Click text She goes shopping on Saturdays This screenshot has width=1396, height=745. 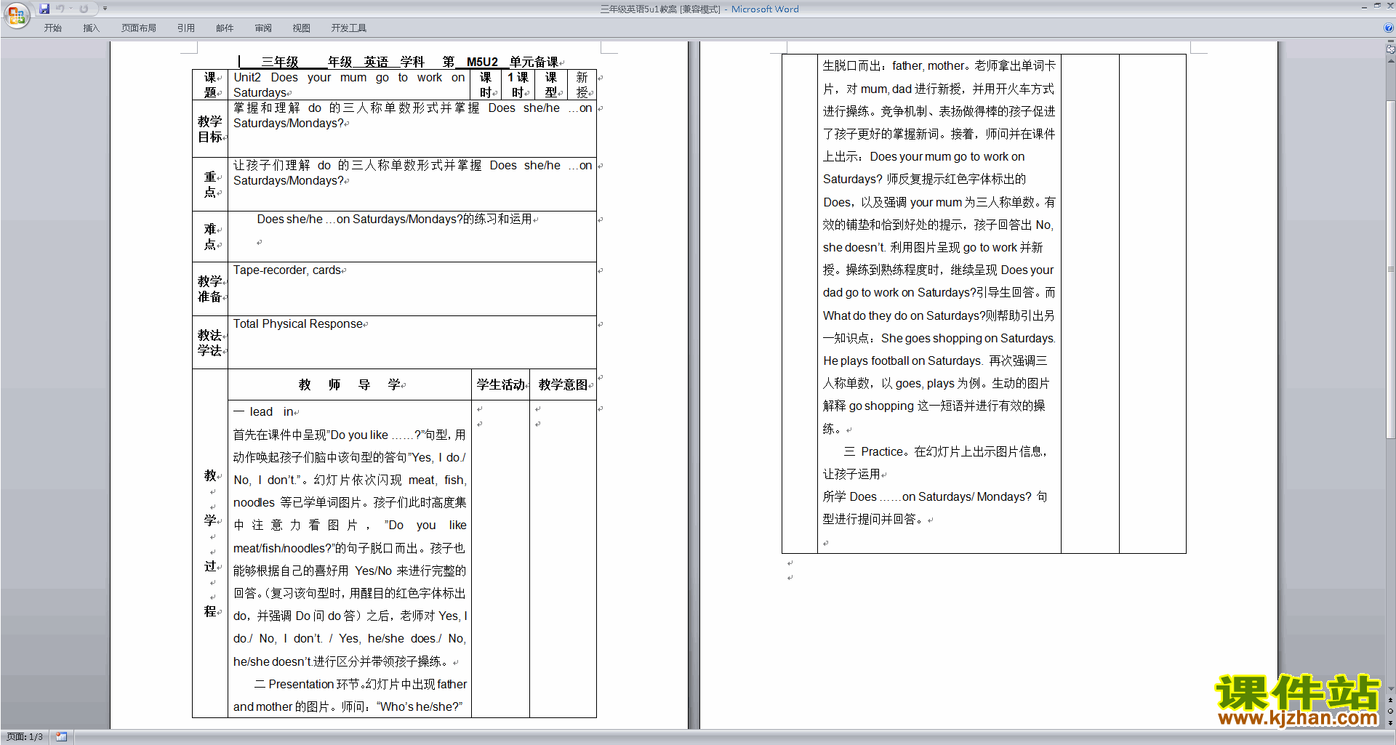point(967,339)
